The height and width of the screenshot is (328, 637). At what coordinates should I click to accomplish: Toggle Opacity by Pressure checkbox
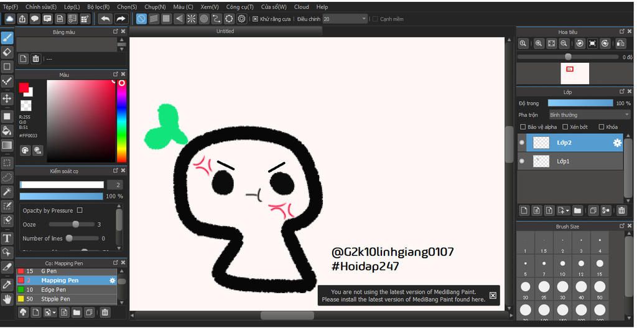coord(80,210)
